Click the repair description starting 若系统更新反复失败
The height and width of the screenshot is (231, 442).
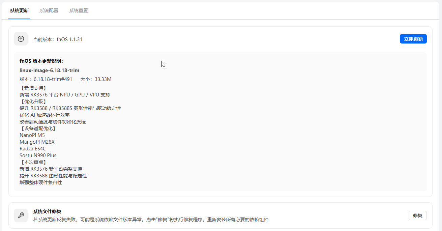(x=151, y=220)
